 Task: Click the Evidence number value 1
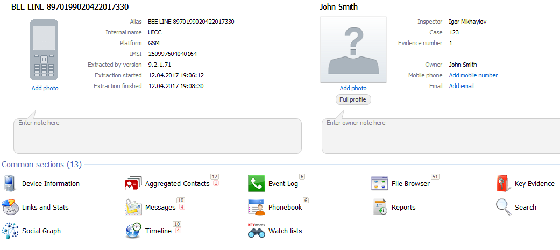point(451,43)
